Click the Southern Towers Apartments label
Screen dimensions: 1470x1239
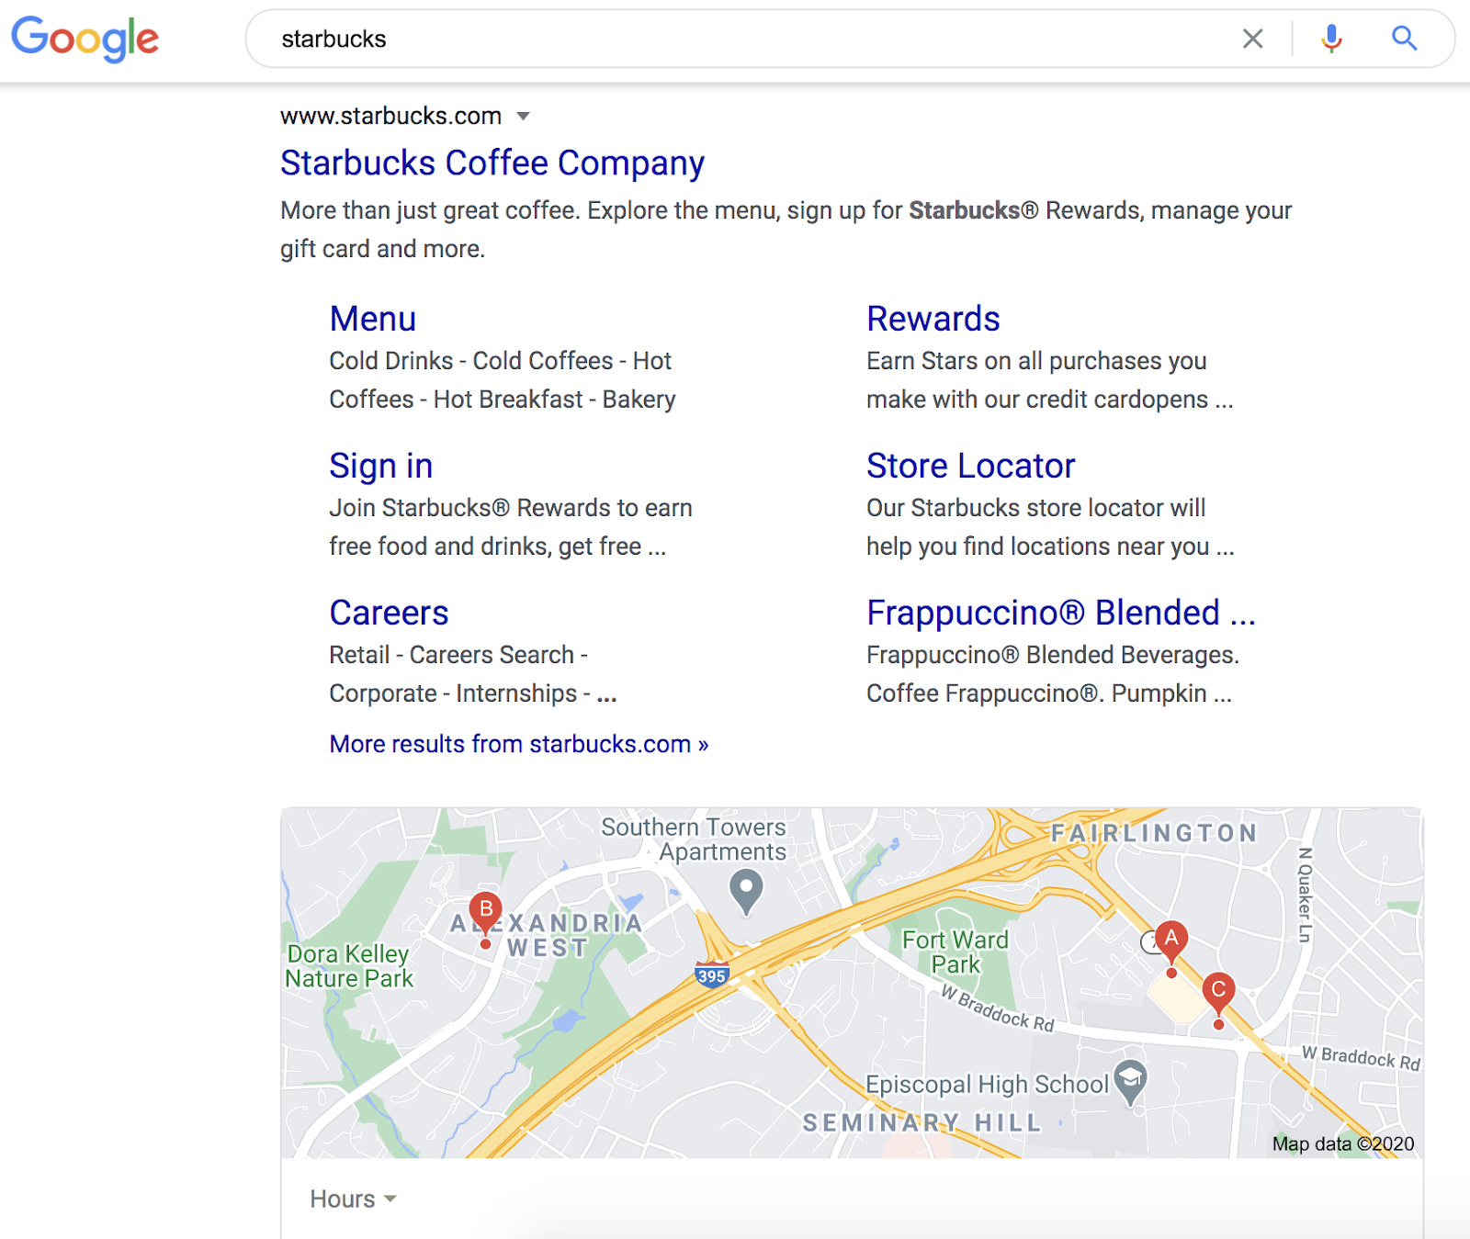[x=694, y=839]
